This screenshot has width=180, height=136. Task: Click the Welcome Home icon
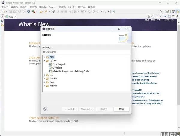[149, 16]
